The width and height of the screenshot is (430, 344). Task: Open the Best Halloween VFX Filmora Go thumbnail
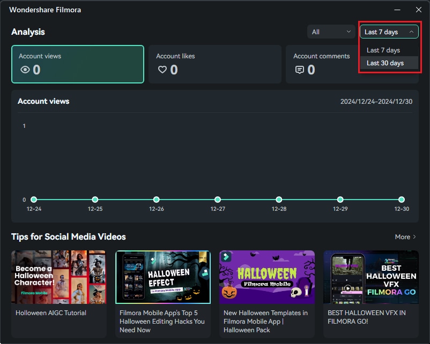[371, 277]
